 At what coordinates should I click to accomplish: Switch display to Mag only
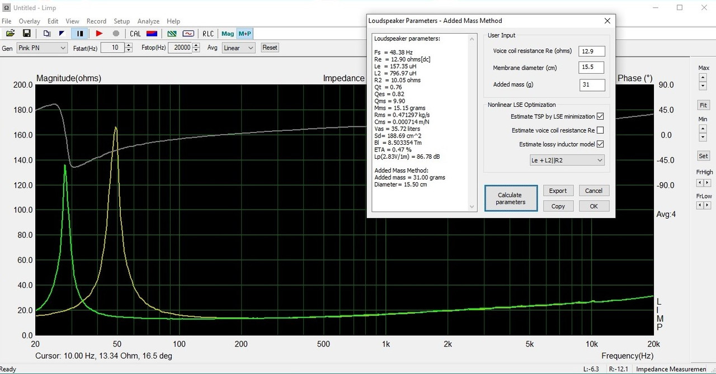tap(228, 34)
